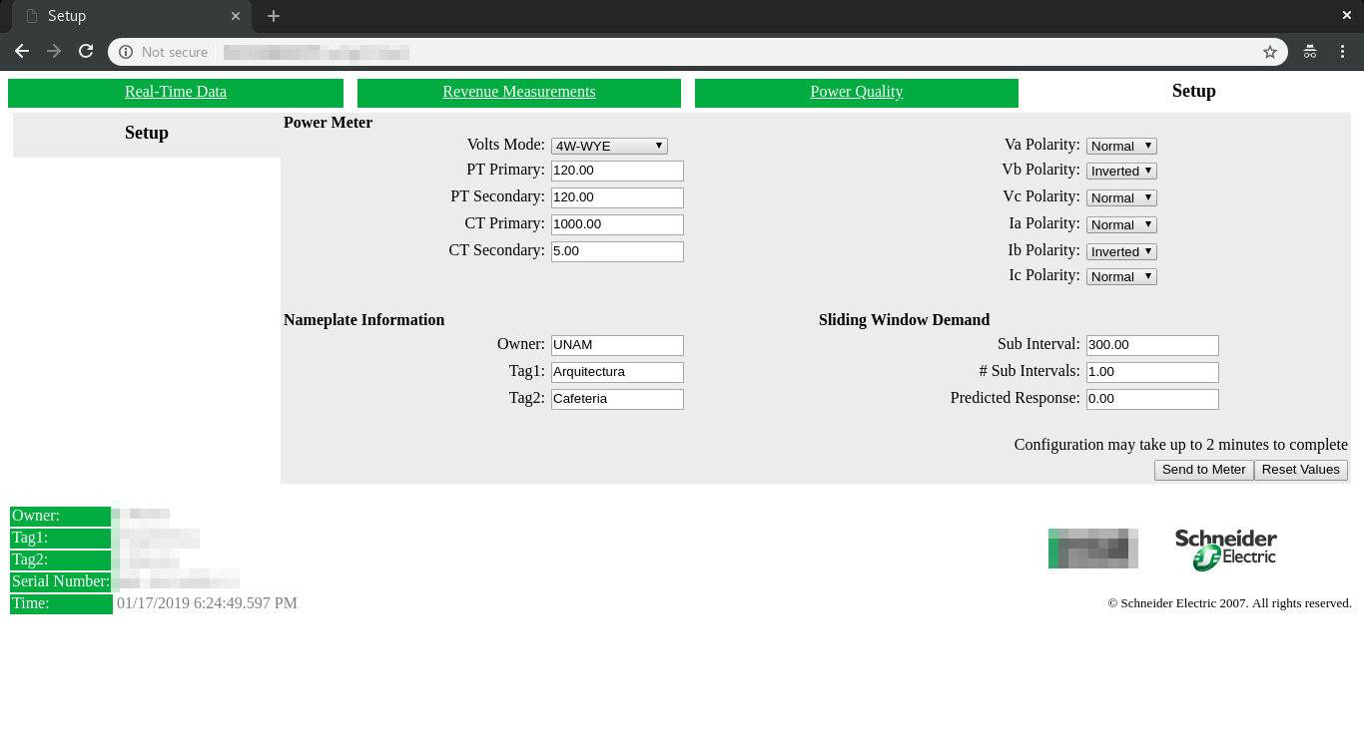Click the browser back arrow

tap(22, 51)
